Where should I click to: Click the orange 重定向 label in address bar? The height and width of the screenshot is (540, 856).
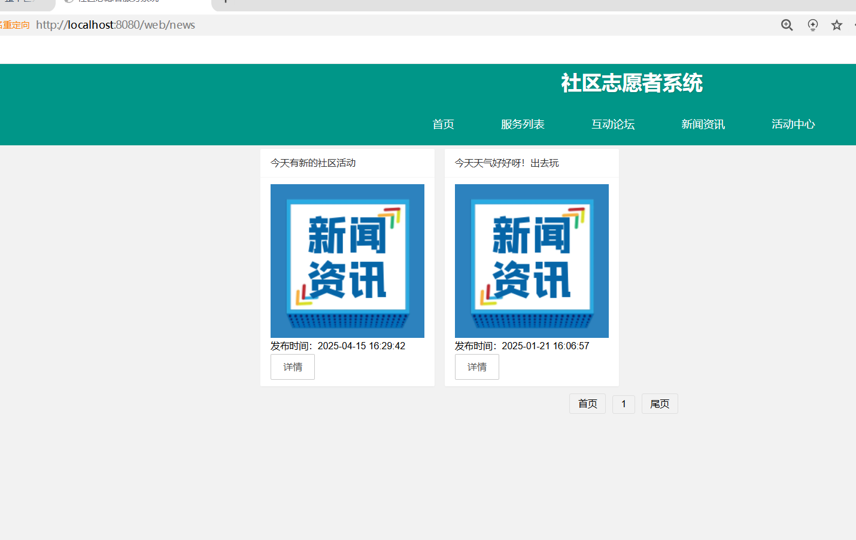[15, 25]
